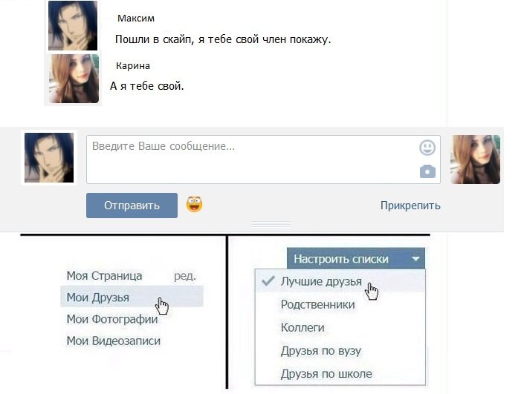Insert the orange laughing emoticon sticker
The image size is (524, 394).
click(x=194, y=205)
